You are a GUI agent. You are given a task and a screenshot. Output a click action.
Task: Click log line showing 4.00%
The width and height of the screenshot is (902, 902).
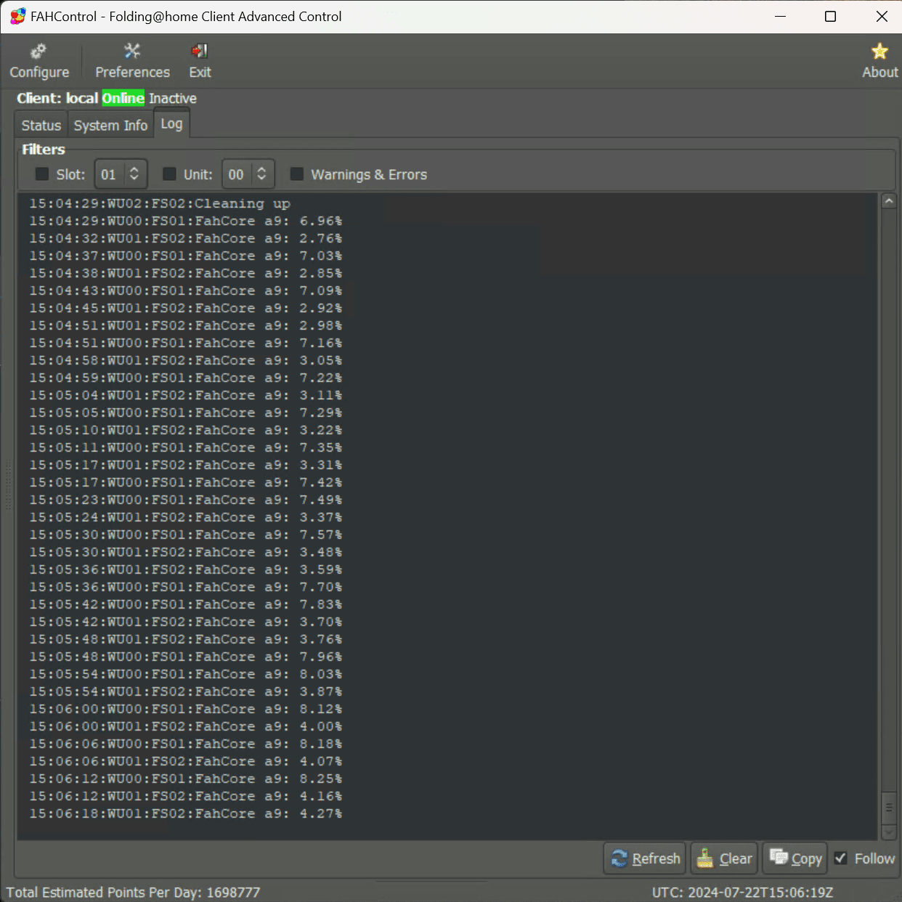[186, 726]
